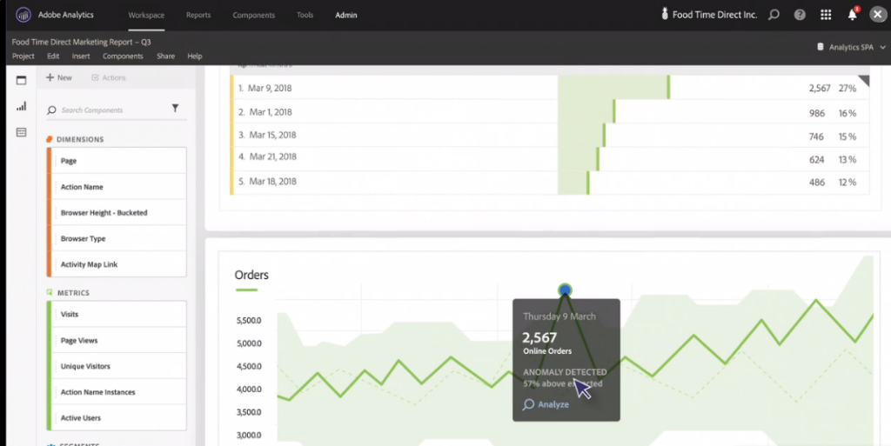Click the Analyze link in anomaly tooltip
The image size is (891, 446).
[546, 404]
